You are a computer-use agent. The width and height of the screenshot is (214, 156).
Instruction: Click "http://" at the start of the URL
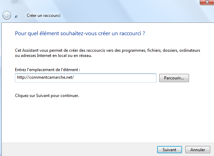(x=22, y=78)
